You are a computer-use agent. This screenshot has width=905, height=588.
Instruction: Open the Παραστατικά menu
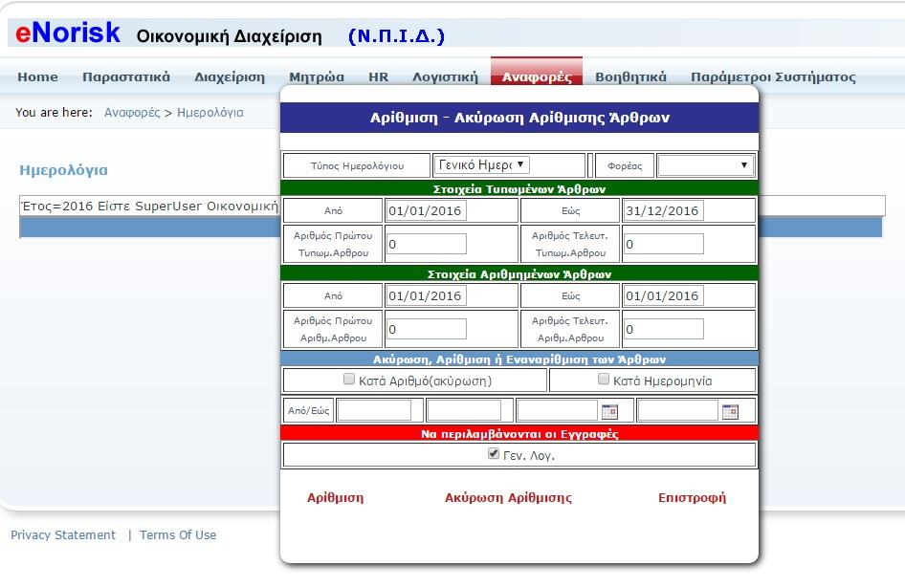[x=126, y=76]
